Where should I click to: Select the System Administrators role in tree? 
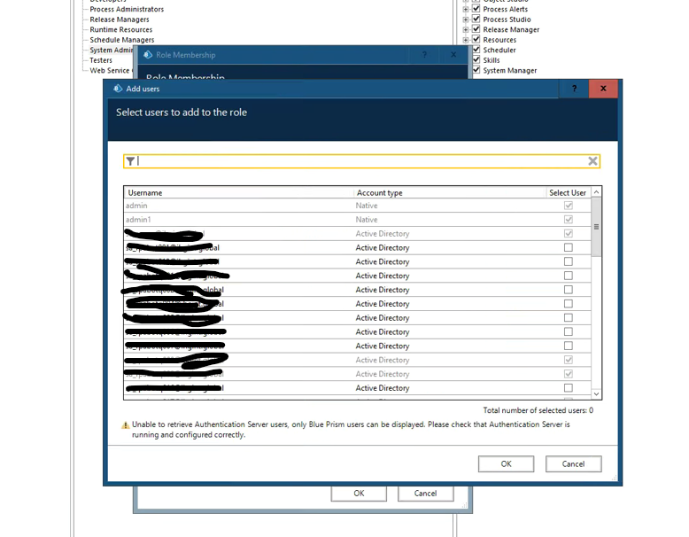(112, 50)
